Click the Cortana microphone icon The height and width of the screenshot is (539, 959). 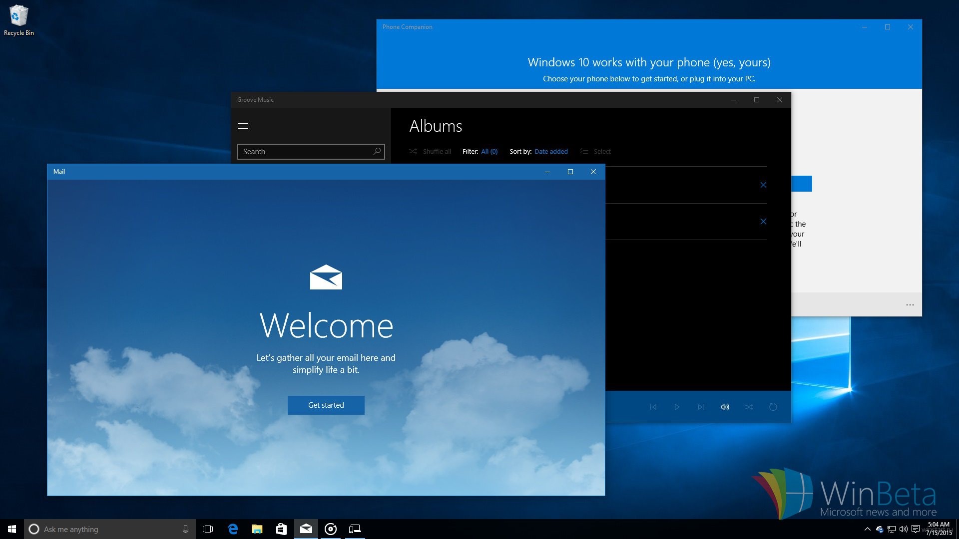coord(185,529)
